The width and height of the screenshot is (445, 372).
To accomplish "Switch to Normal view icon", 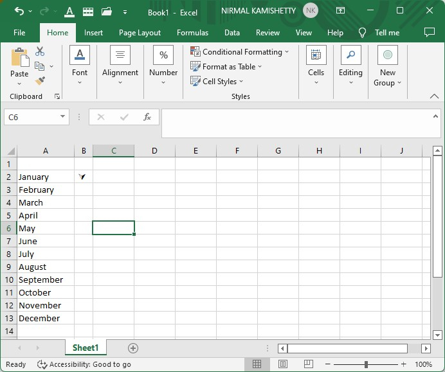I will [257, 364].
